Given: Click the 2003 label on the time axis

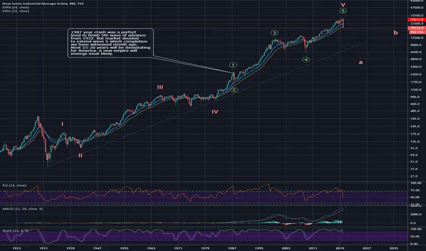Looking at the screenshot, I should coord(286,248).
